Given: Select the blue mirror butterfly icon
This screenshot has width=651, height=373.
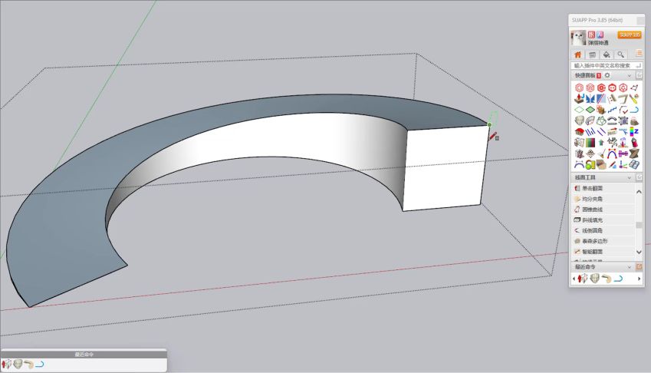Looking at the screenshot, I should tap(590, 98).
